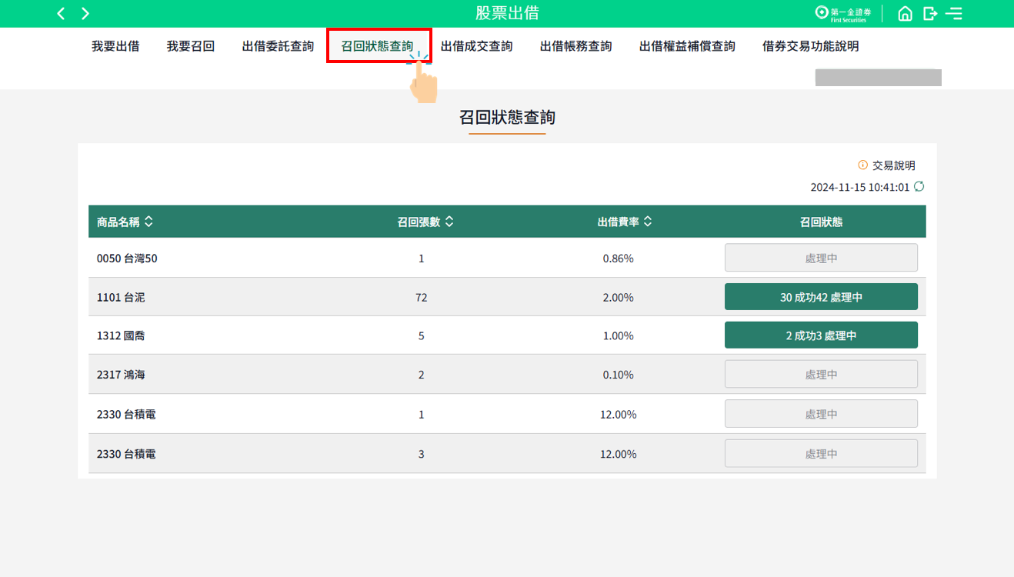Viewport: 1014px width, 577px height.
Task: Select the 召回狀態查詢 tab
Action: click(x=377, y=46)
